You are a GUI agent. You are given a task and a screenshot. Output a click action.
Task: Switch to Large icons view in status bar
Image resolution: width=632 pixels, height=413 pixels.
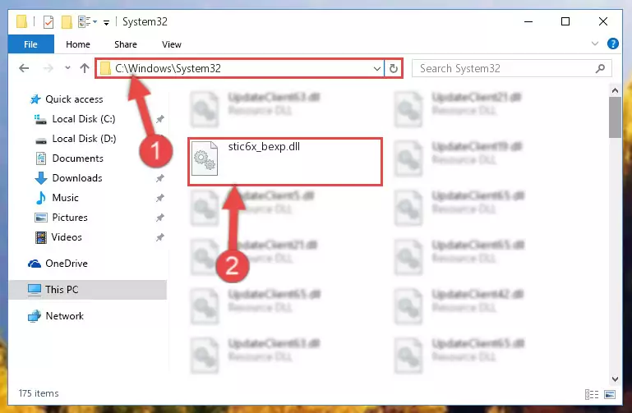[610, 394]
